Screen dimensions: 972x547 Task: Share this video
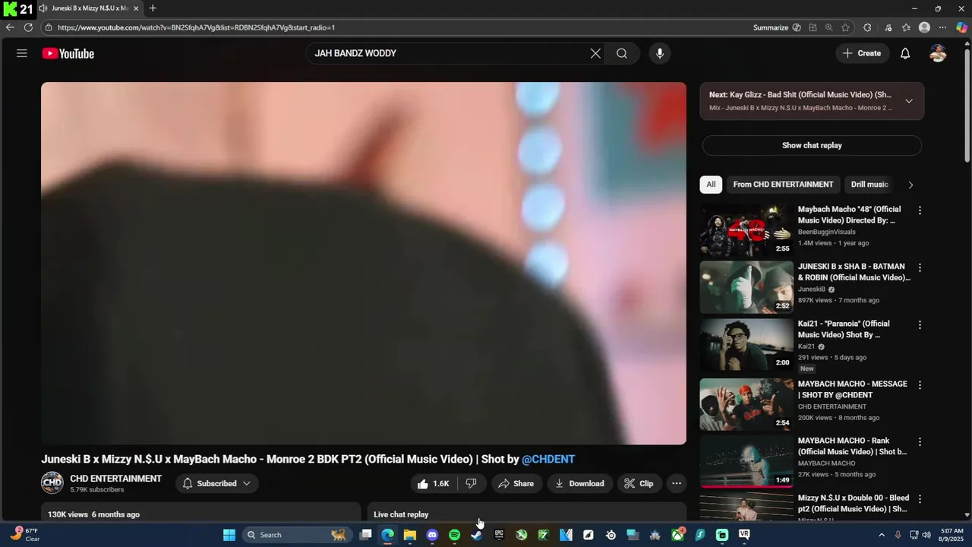(516, 483)
